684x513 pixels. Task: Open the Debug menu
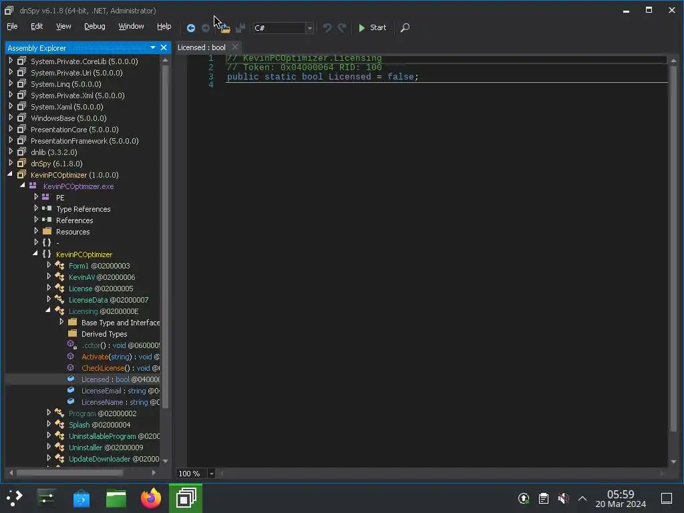pyautogui.click(x=95, y=26)
